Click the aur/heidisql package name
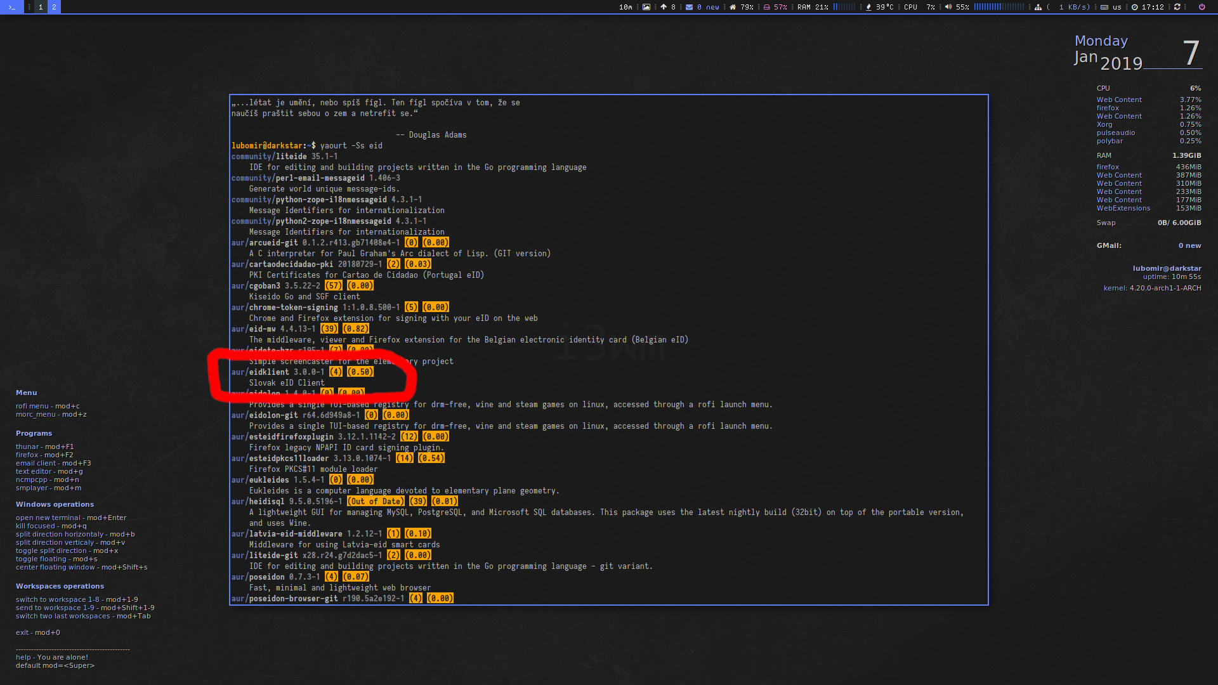1218x685 pixels. [x=258, y=502]
